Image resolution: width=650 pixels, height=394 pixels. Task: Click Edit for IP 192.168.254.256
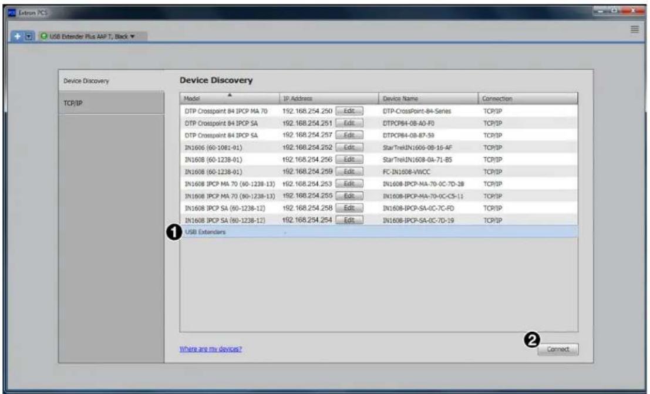pyautogui.click(x=349, y=159)
